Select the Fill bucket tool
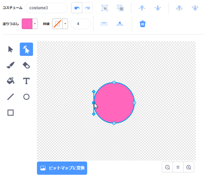208x183 pixels. tap(10, 81)
